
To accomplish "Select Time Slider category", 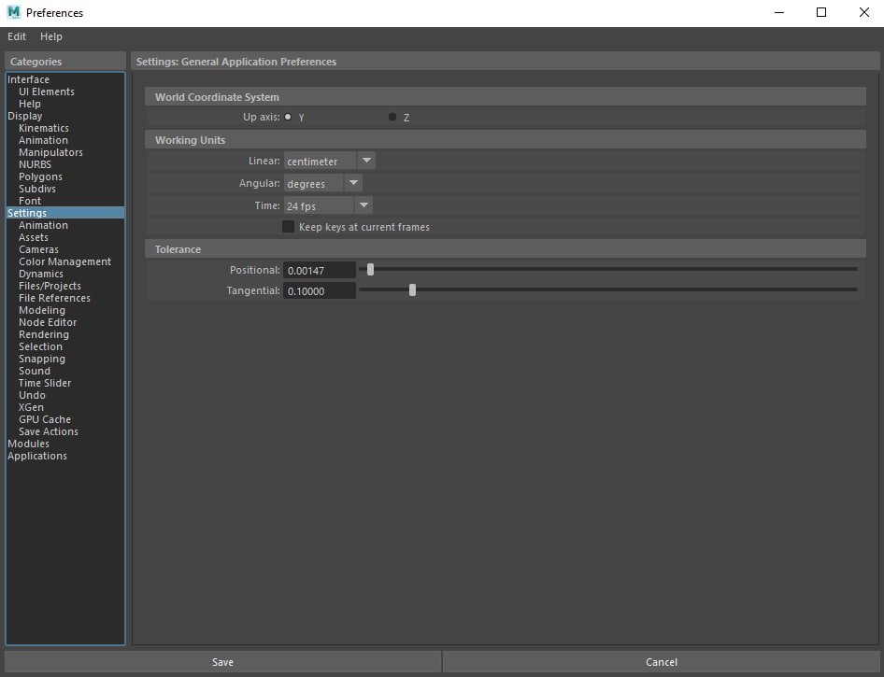I will 45,383.
